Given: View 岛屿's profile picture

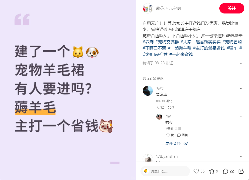Looking at the screenshot, I should [148, 91].
